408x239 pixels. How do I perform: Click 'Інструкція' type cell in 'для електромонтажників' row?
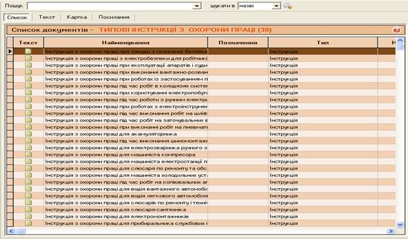click(x=323, y=217)
